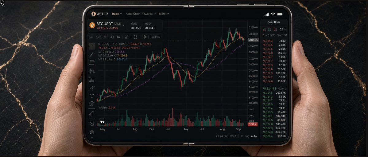Image resolution: width=368 pixels, height=157 pixels.
Task: Click the 200x leverage badge
Action: click(x=118, y=24)
